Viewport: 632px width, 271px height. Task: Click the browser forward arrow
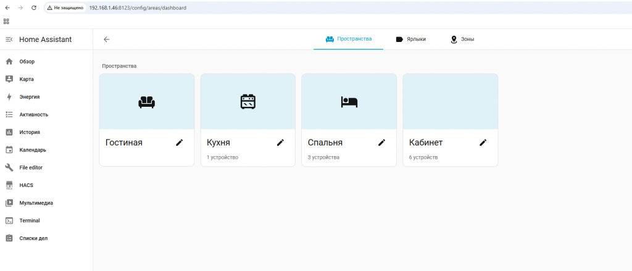point(20,7)
